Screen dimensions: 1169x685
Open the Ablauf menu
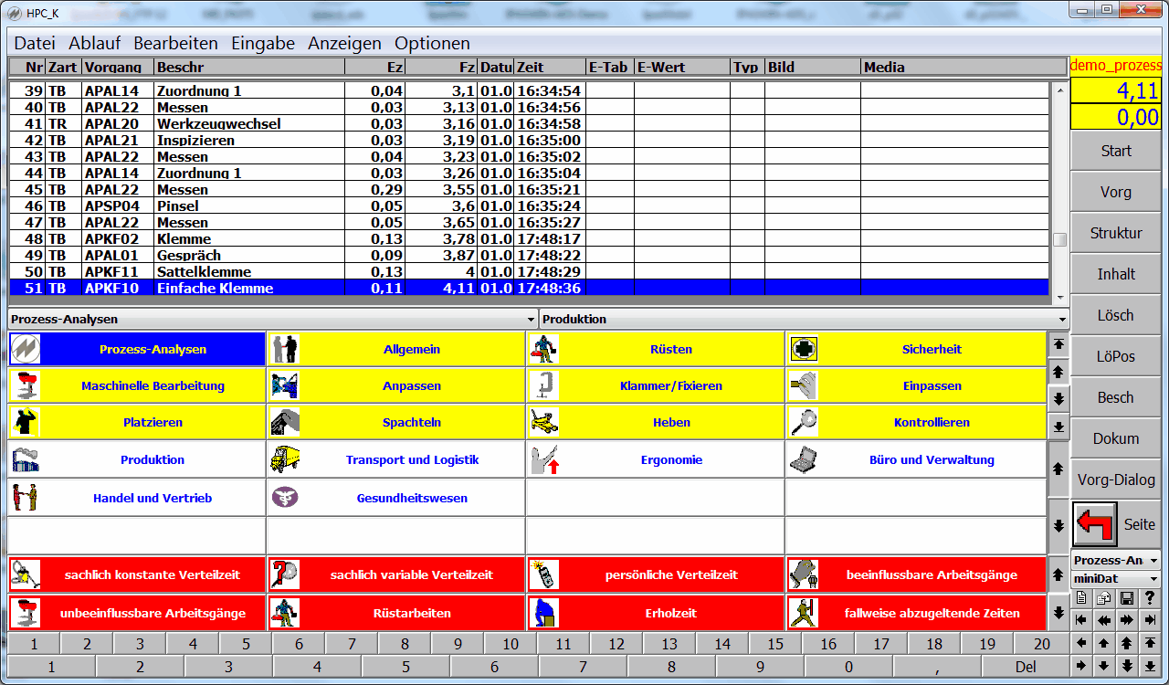tap(94, 43)
